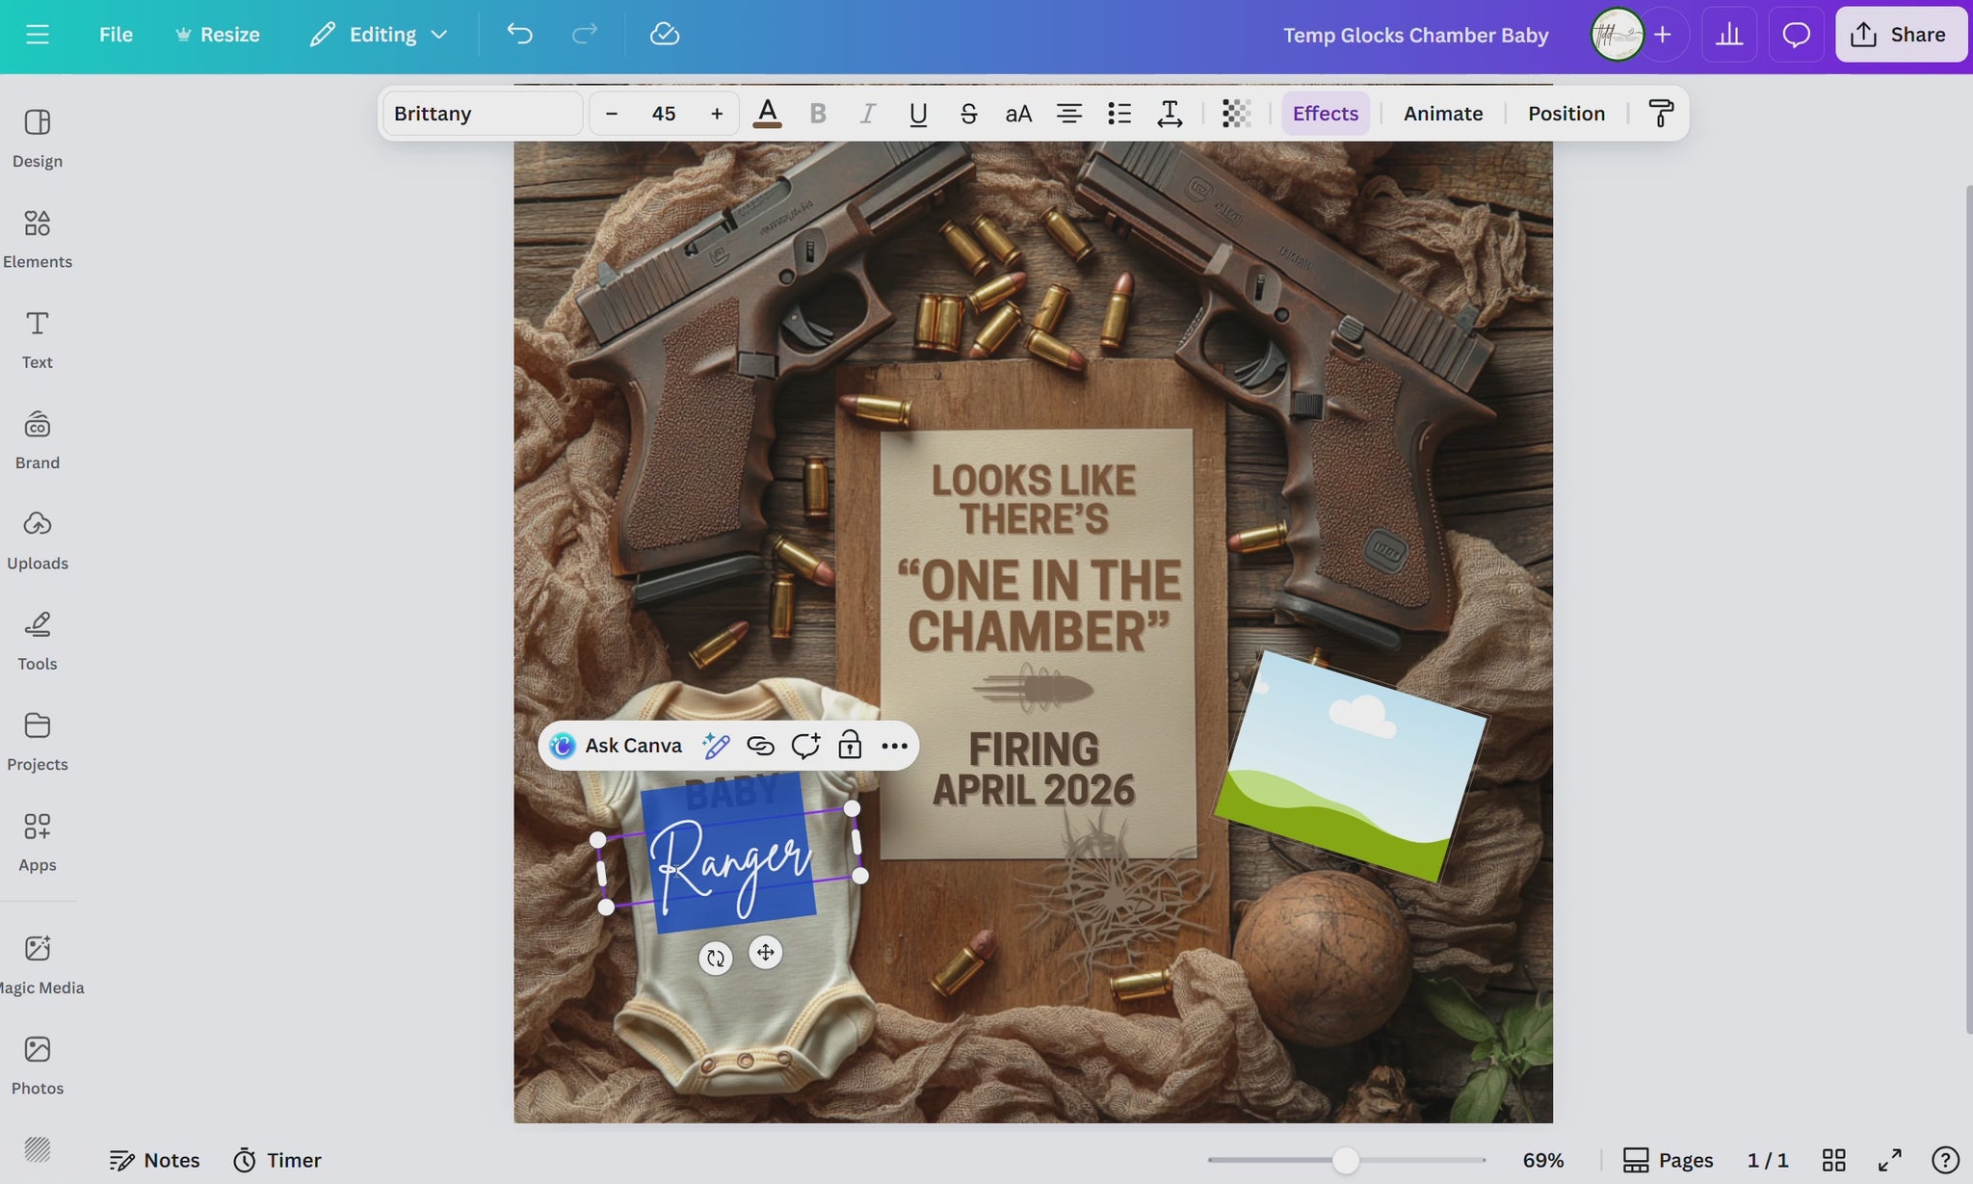This screenshot has width=1973, height=1184.
Task: Click the zoom slider handle
Action: (x=1345, y=1160)
